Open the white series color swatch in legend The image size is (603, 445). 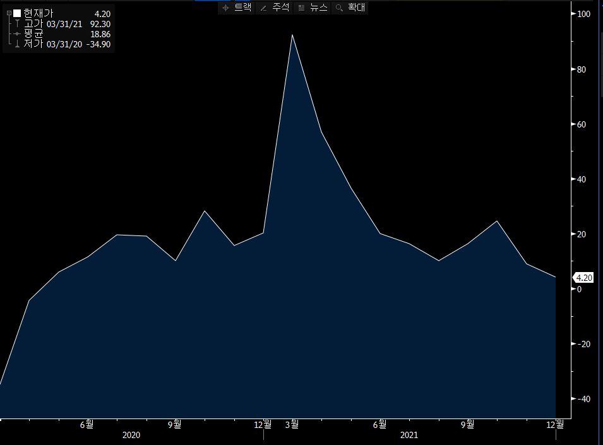[x=17, y=14]
